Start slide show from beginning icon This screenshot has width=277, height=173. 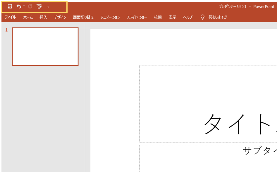(x=39, y=6)
